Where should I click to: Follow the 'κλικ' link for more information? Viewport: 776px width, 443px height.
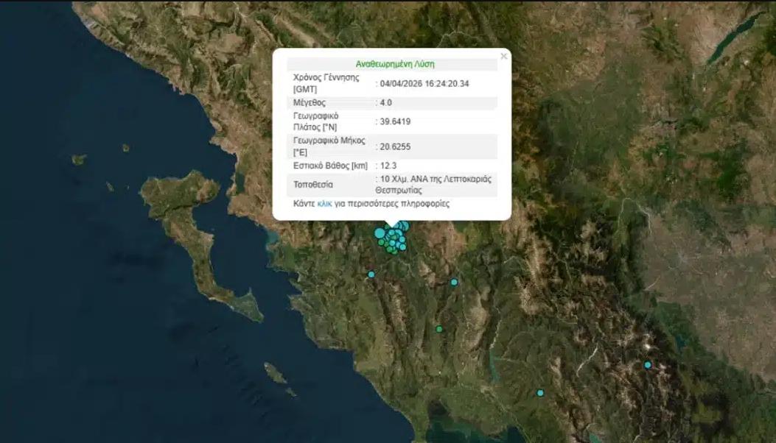click(x=324, y=203)
